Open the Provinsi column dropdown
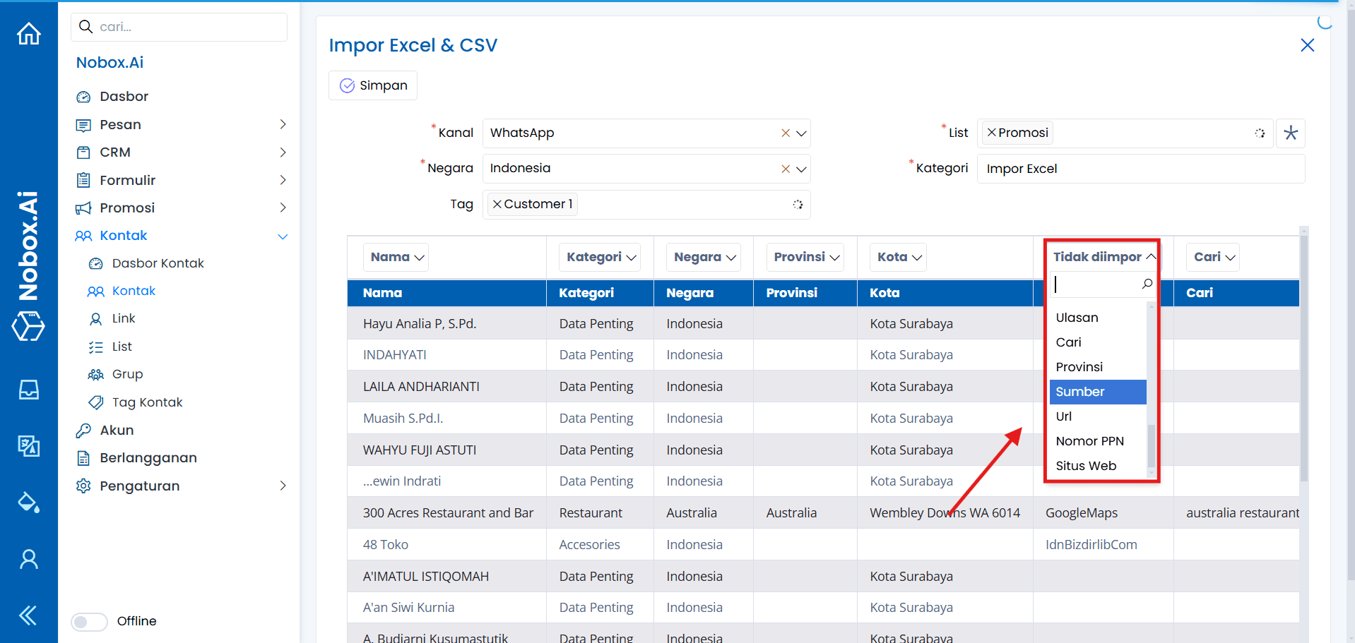Viewport: 1355px width, 643px height. coord(805,257)
